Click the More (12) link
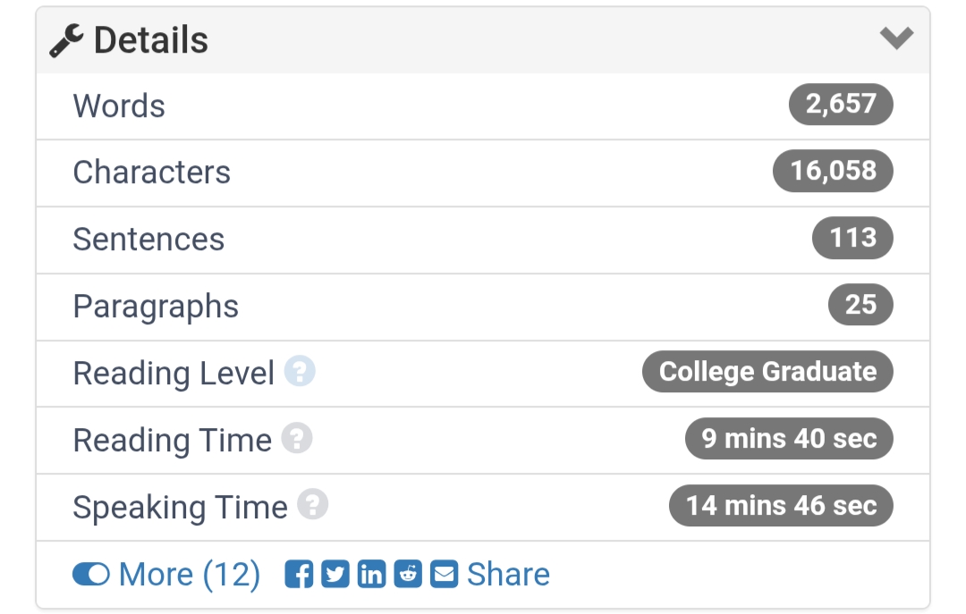Viewport: 966px width, 614px height. pos(189,574)
